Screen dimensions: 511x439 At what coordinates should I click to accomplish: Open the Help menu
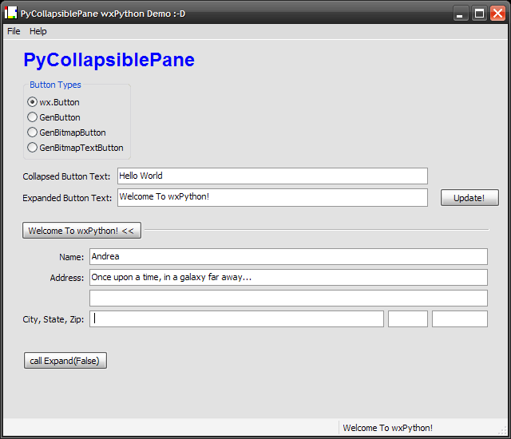point(38,31)
